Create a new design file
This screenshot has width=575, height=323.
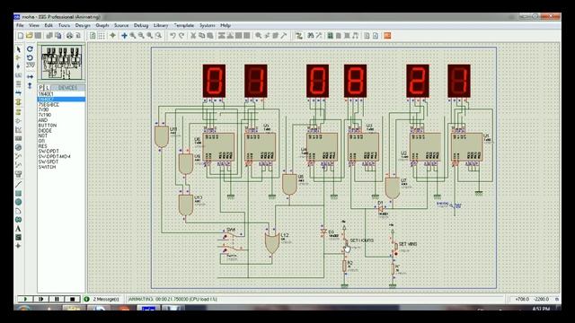(21, 36)
